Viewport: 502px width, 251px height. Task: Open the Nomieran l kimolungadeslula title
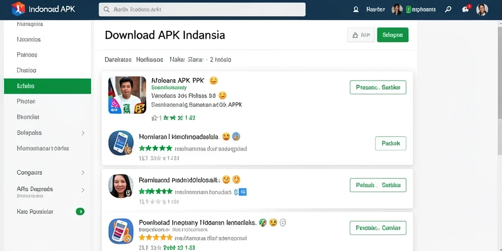(x=179, y=137)
